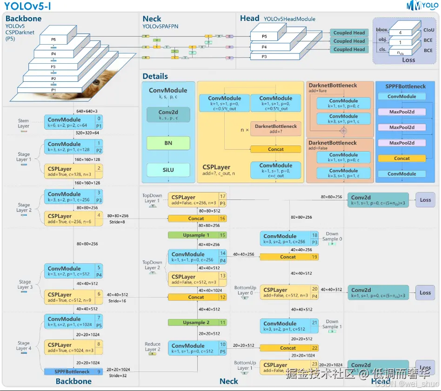The image size is (441, 391).
Task: Select the CSPLayer block numbered 13
Action: 197,279
